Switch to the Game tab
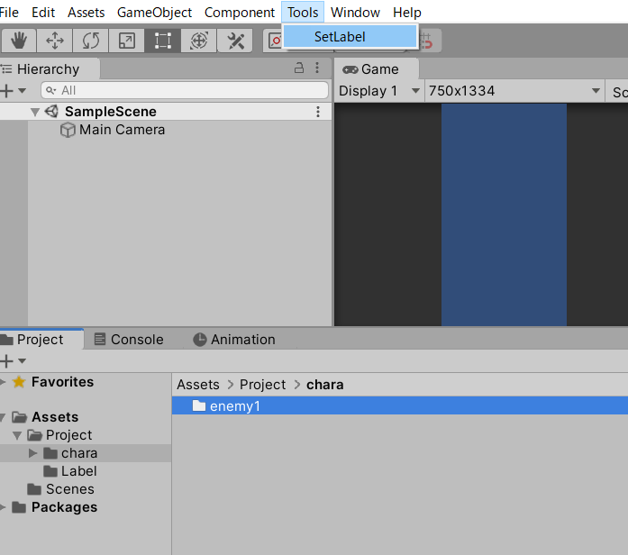The image size is (628, 555). pos(377,68)
